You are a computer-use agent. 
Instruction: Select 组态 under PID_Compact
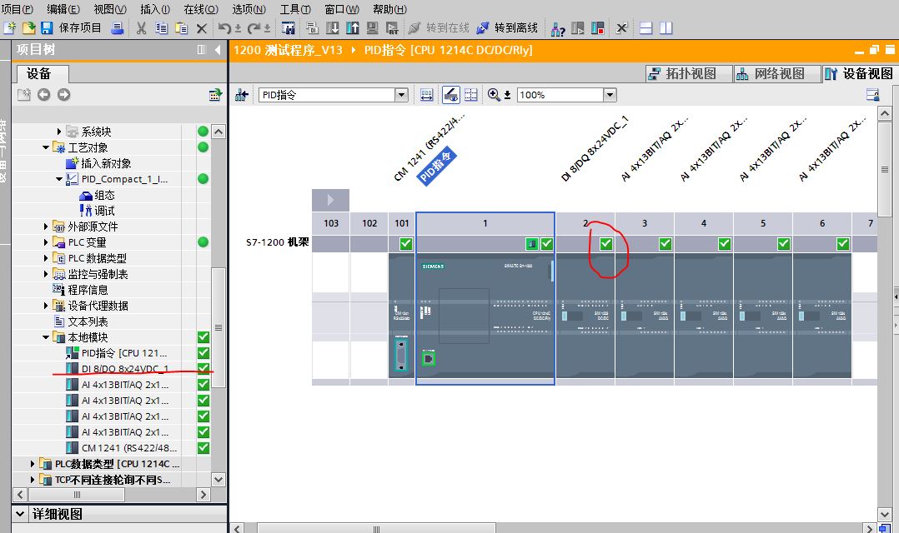point(104,195)
